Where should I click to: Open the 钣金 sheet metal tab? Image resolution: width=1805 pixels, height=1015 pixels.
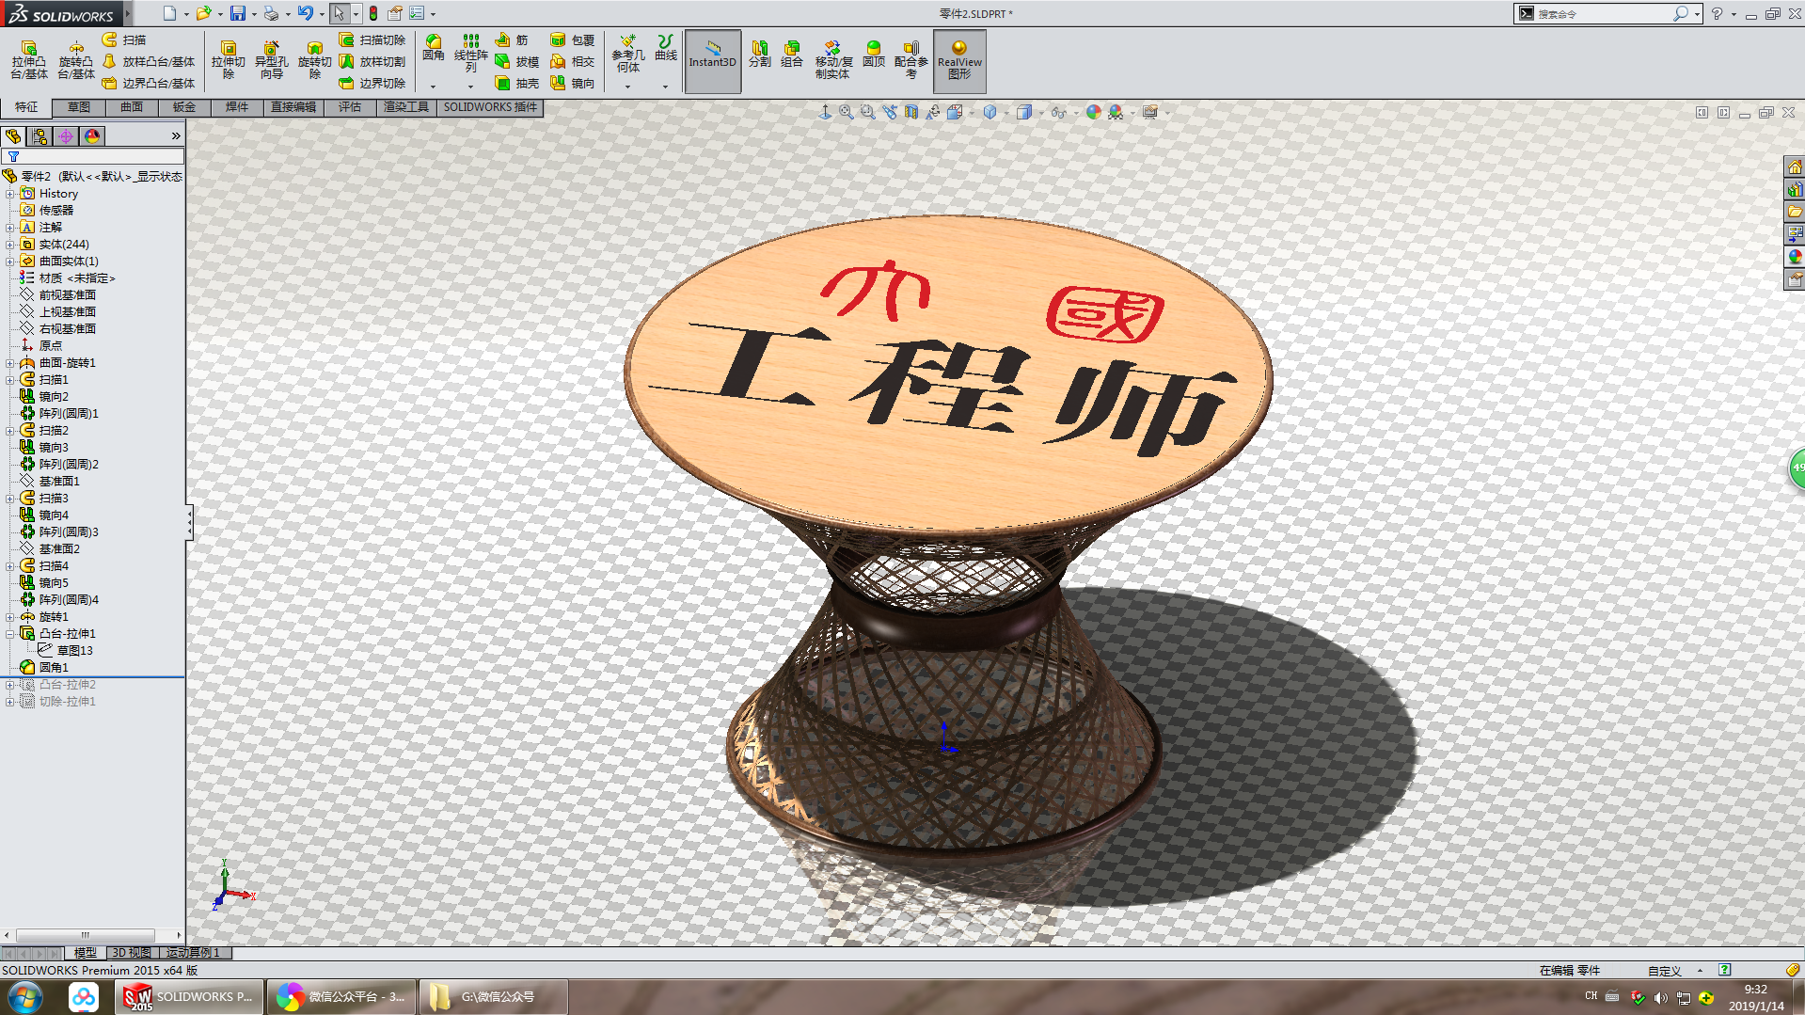click(x=183, y=107)
